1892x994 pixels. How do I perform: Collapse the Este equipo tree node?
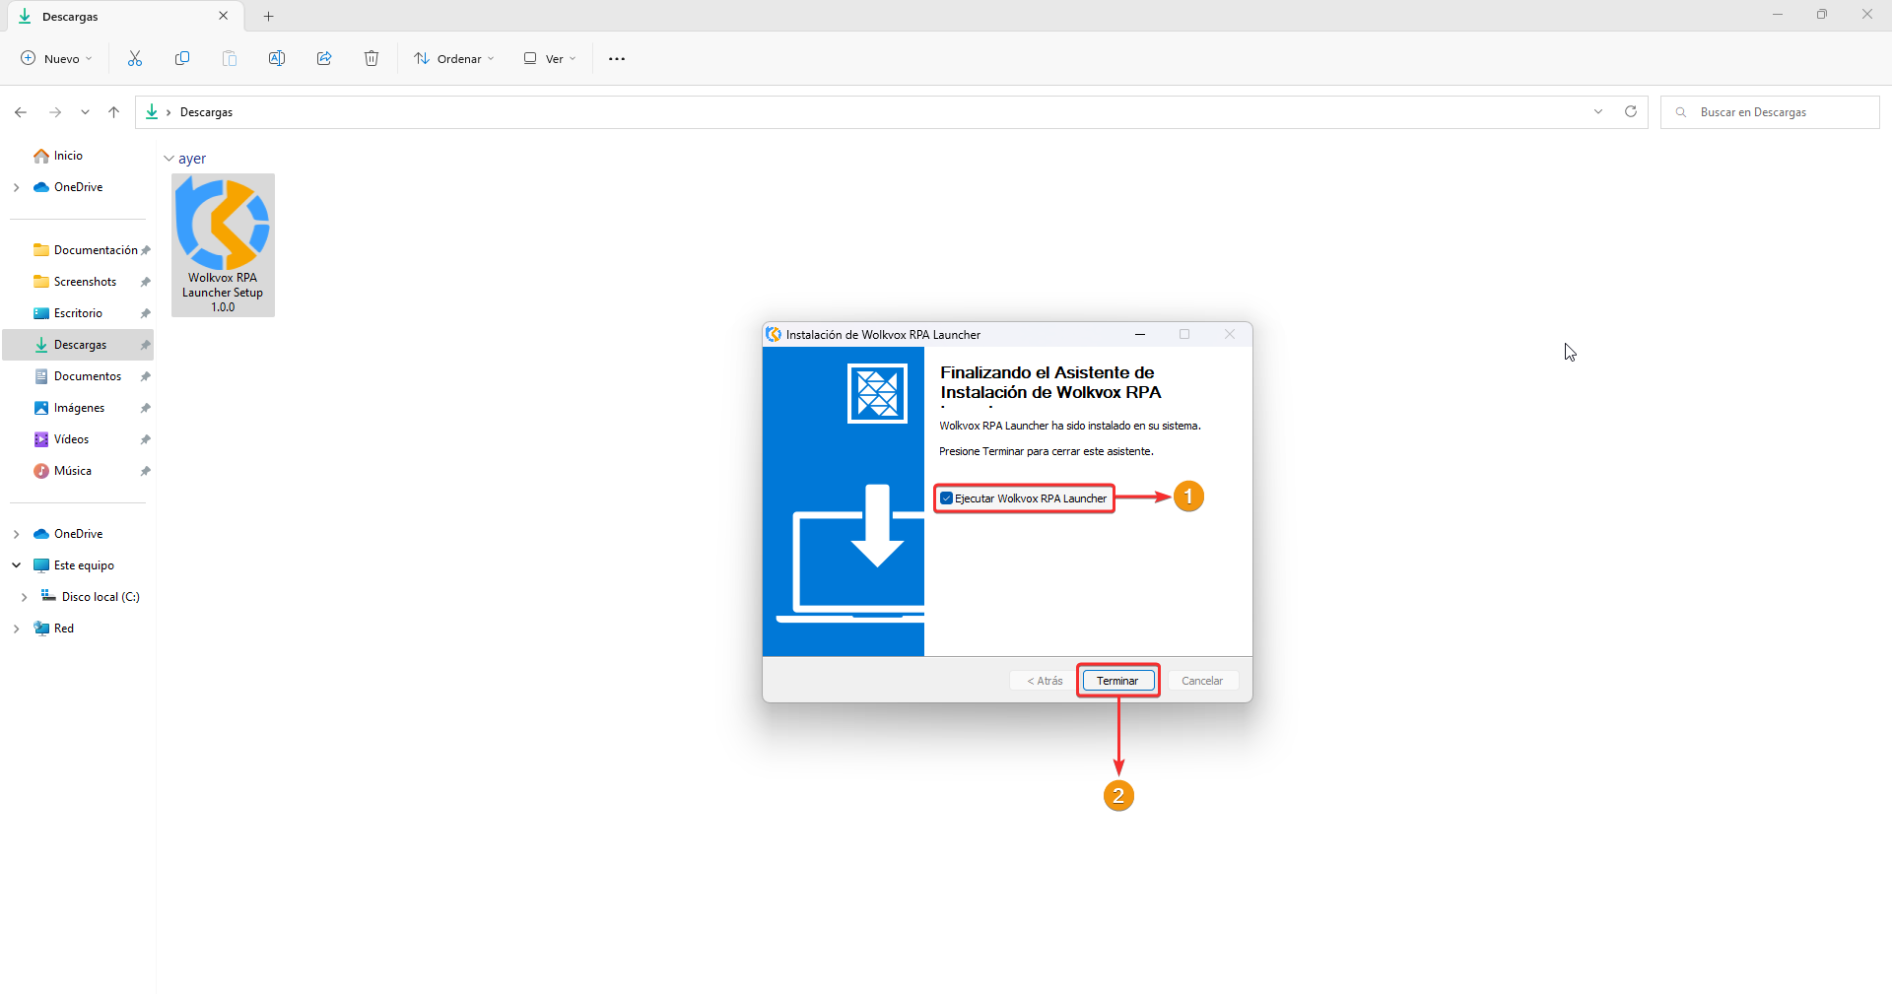click(x=16, y=565)
